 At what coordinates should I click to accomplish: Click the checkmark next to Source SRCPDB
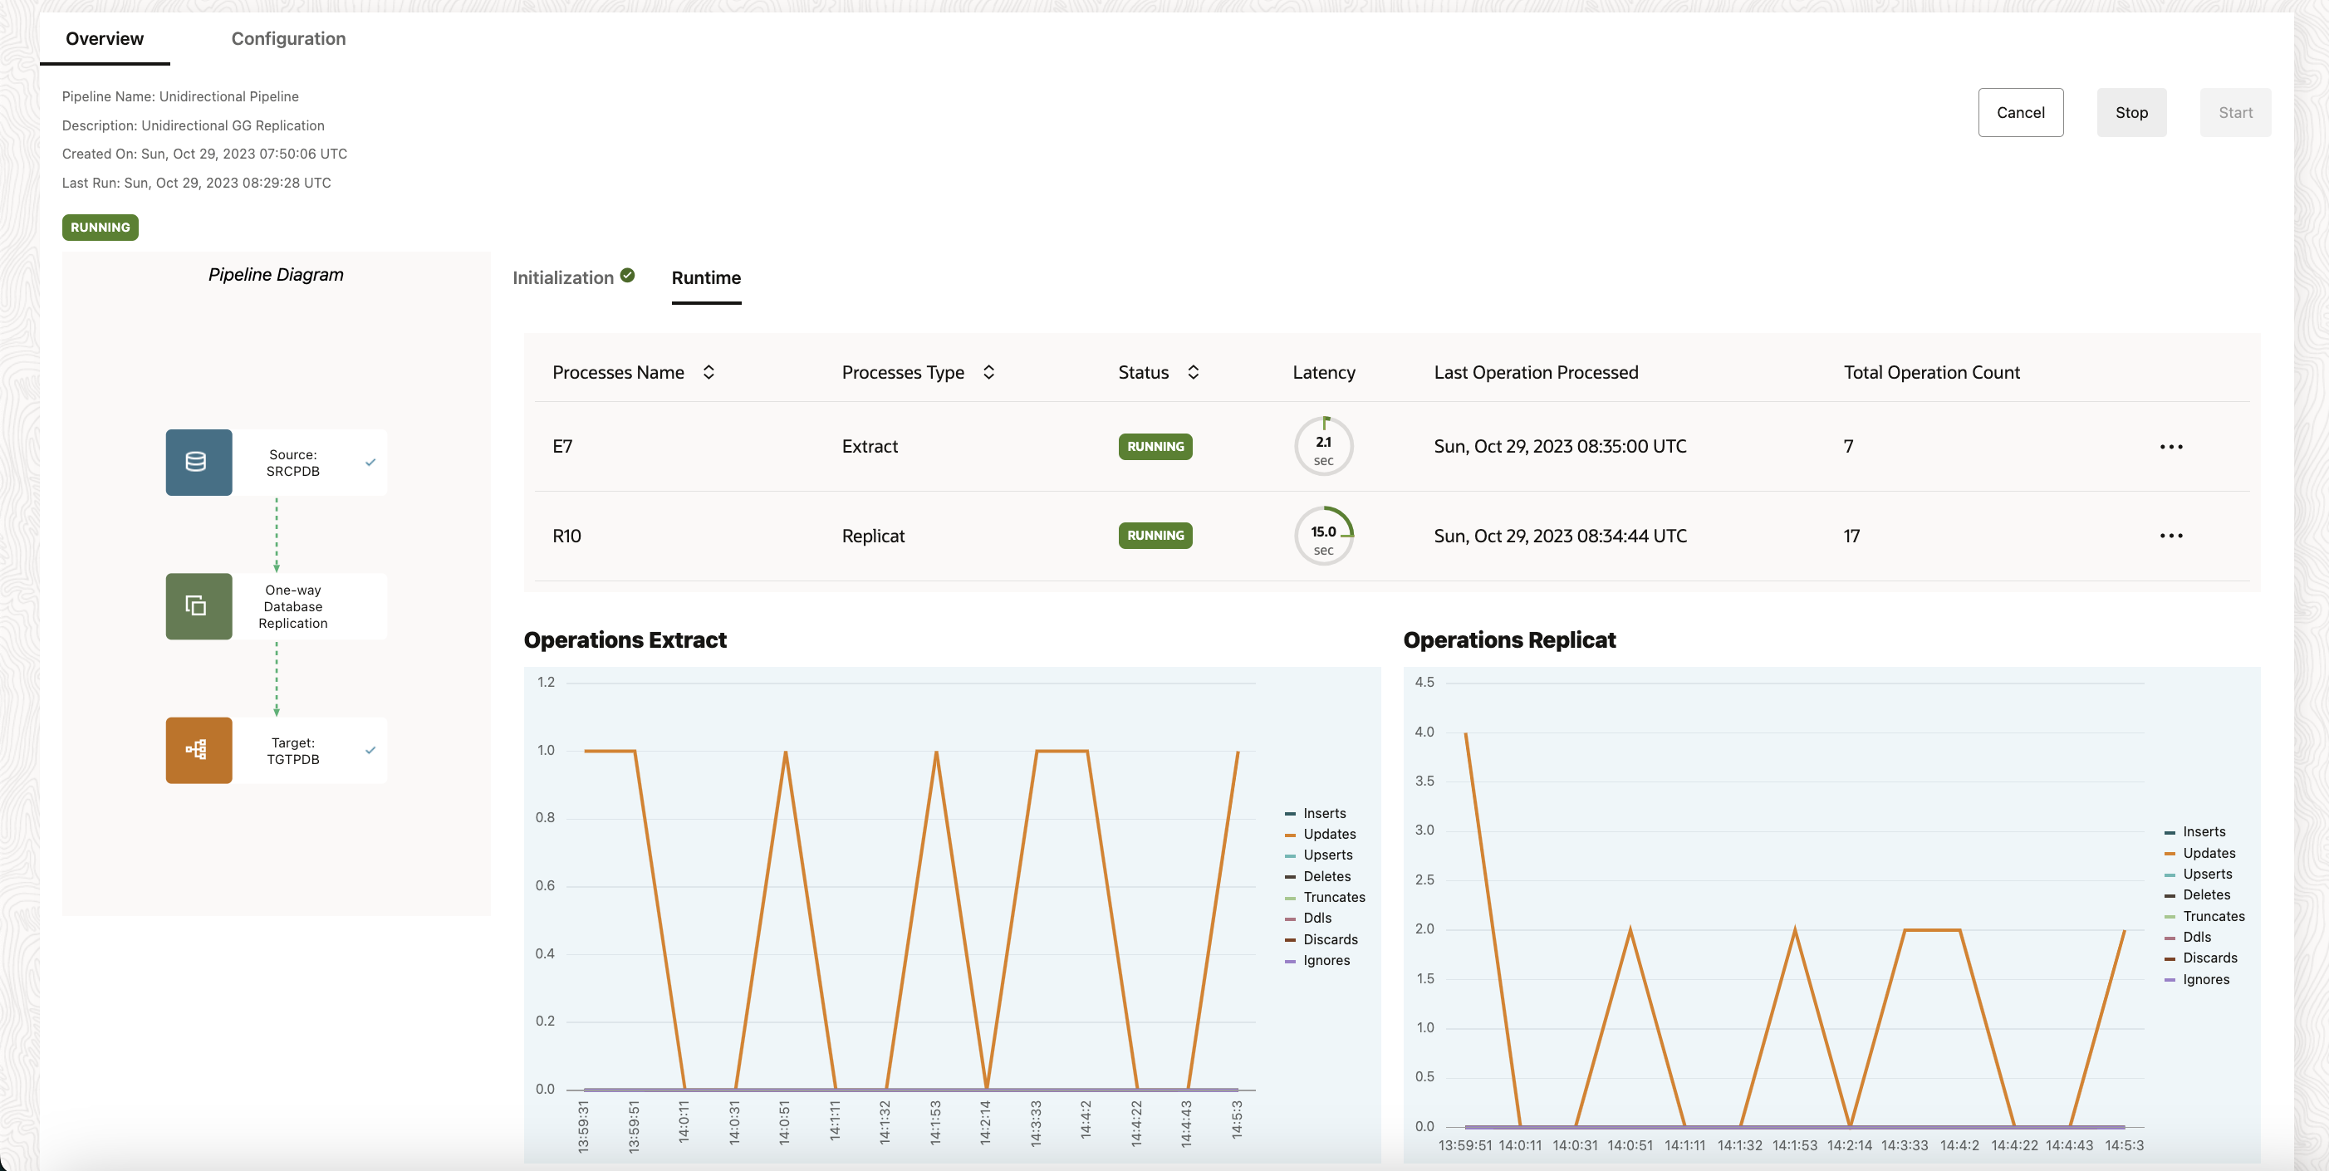[370, 462]
